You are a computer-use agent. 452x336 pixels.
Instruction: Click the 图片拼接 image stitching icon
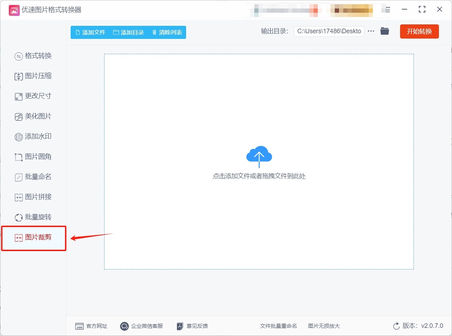click(x=18, y=197)
